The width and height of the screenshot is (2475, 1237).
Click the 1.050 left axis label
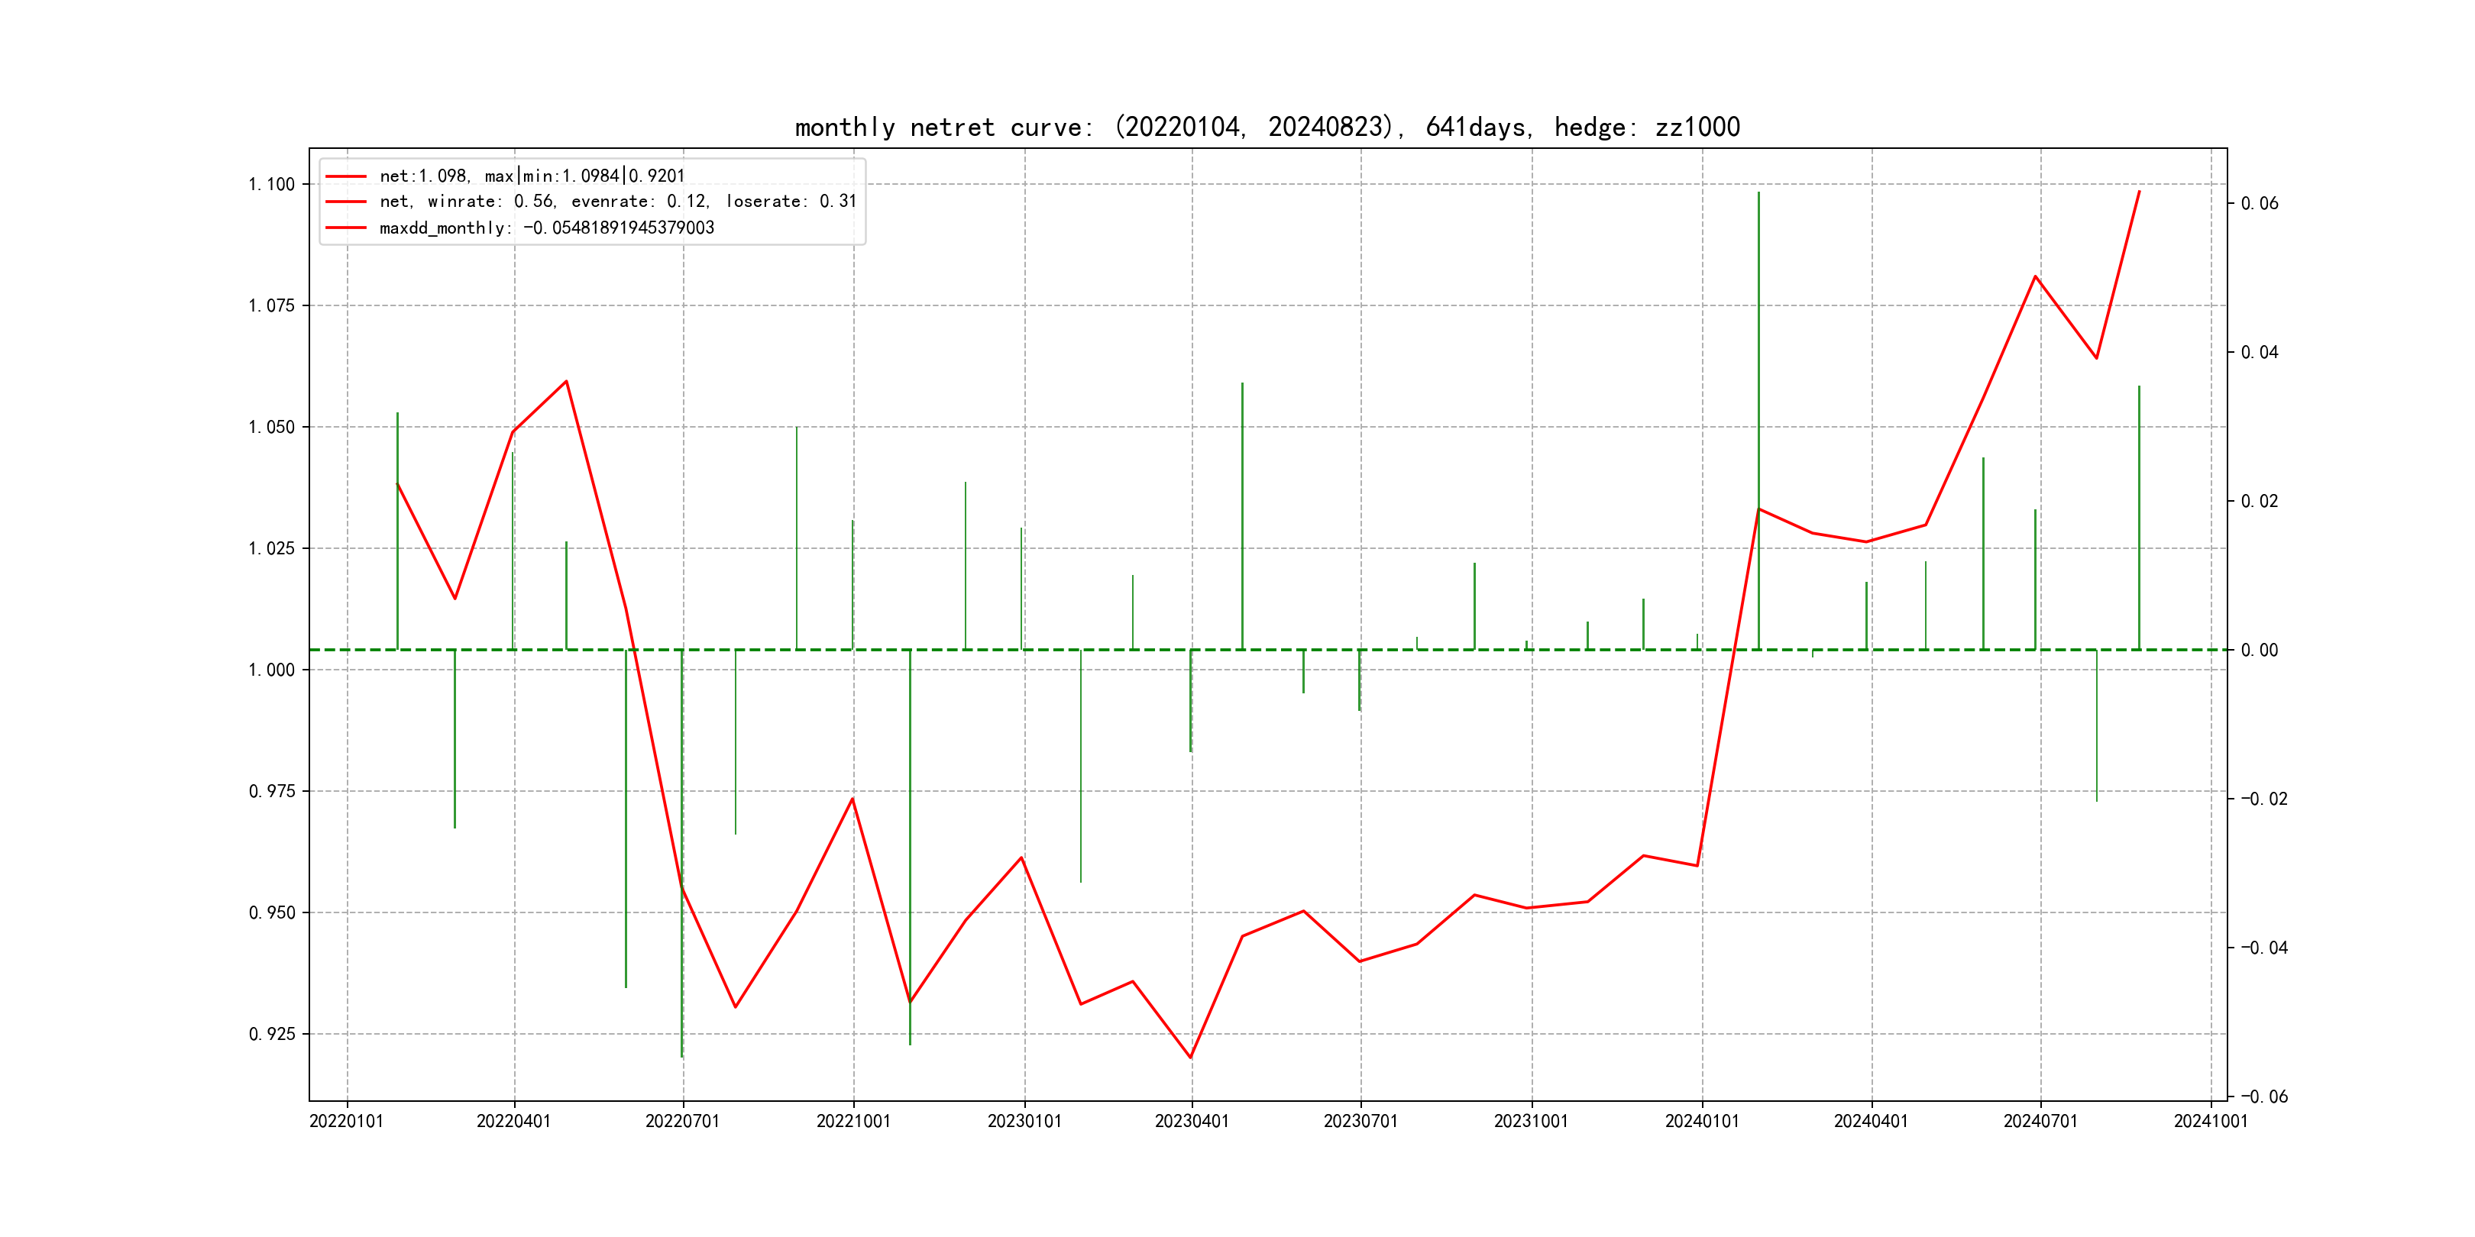[272, 428]
